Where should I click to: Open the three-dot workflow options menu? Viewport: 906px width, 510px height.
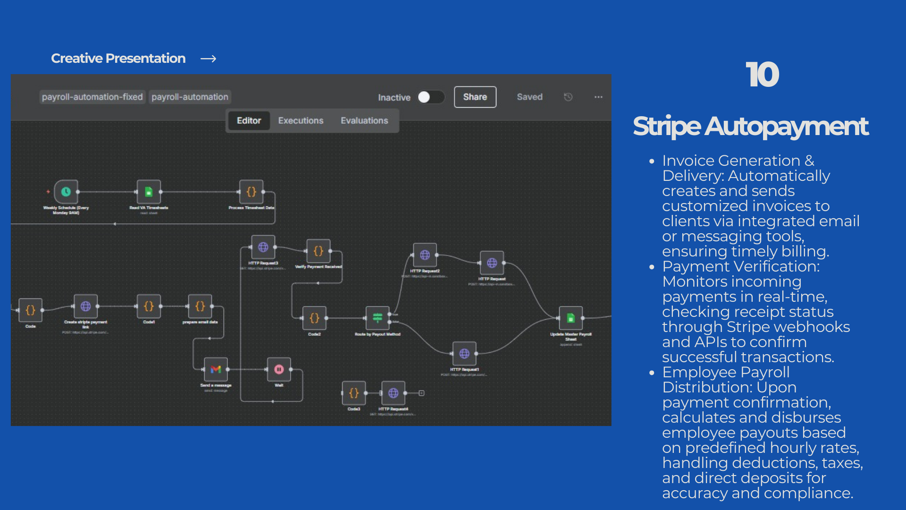point(598,97)
